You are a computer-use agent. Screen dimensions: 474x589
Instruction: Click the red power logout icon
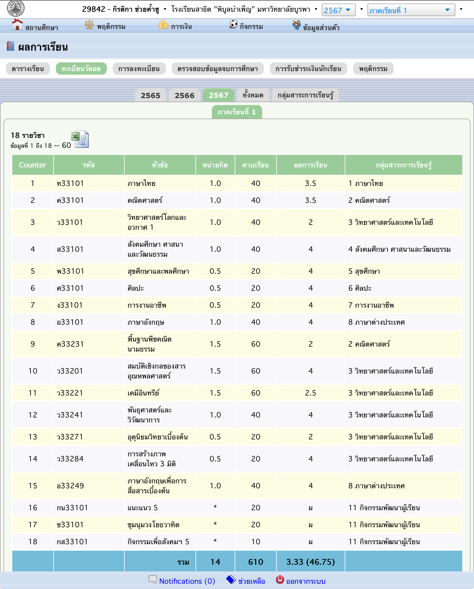[x=280, y=579]
